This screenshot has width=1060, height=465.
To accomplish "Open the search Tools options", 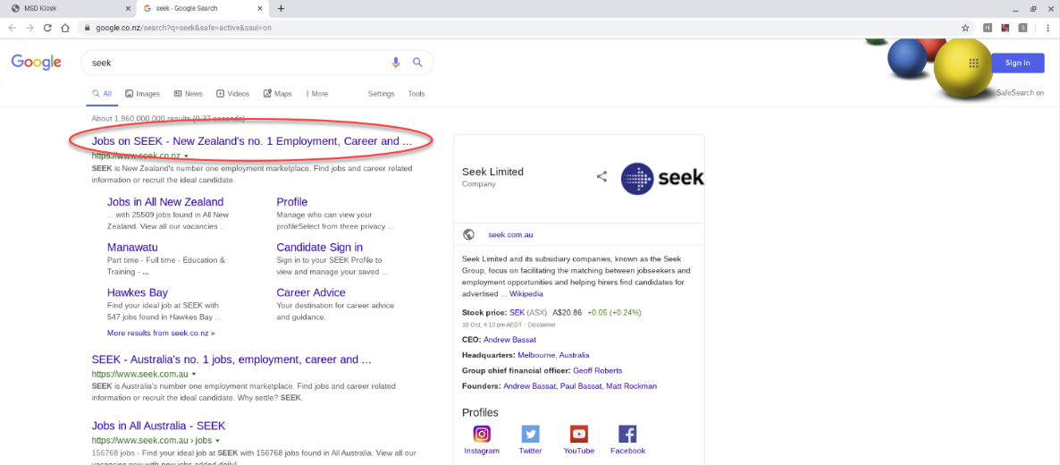I will tap(416, 93).
